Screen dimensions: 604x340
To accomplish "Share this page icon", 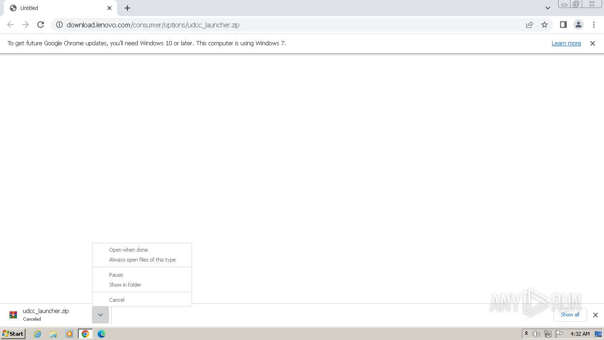I will [529, 25].
